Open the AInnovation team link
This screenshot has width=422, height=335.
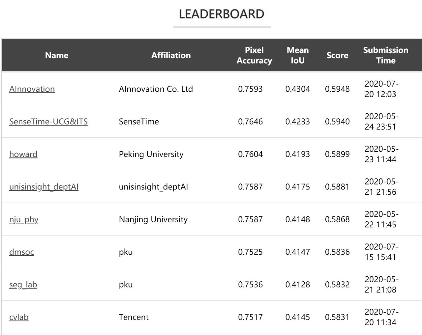32,89
